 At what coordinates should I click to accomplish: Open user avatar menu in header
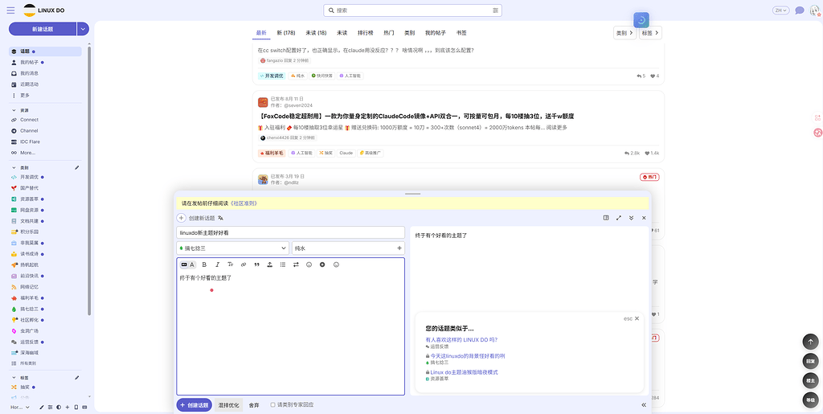(815, 10)
